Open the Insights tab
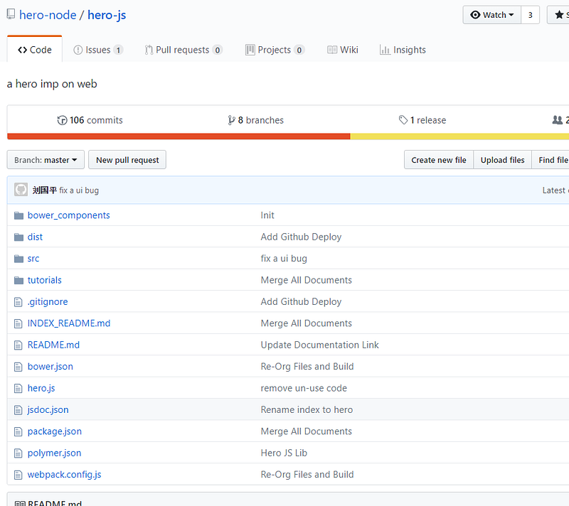 pyautogui.click(x=403, y=50)
